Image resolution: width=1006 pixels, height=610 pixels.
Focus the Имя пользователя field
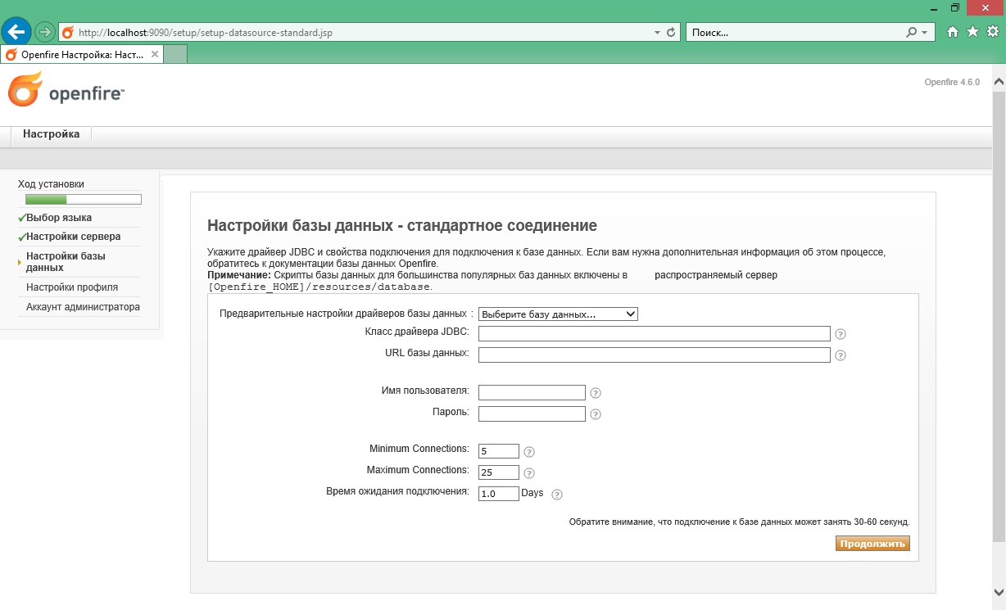[532, 392]
